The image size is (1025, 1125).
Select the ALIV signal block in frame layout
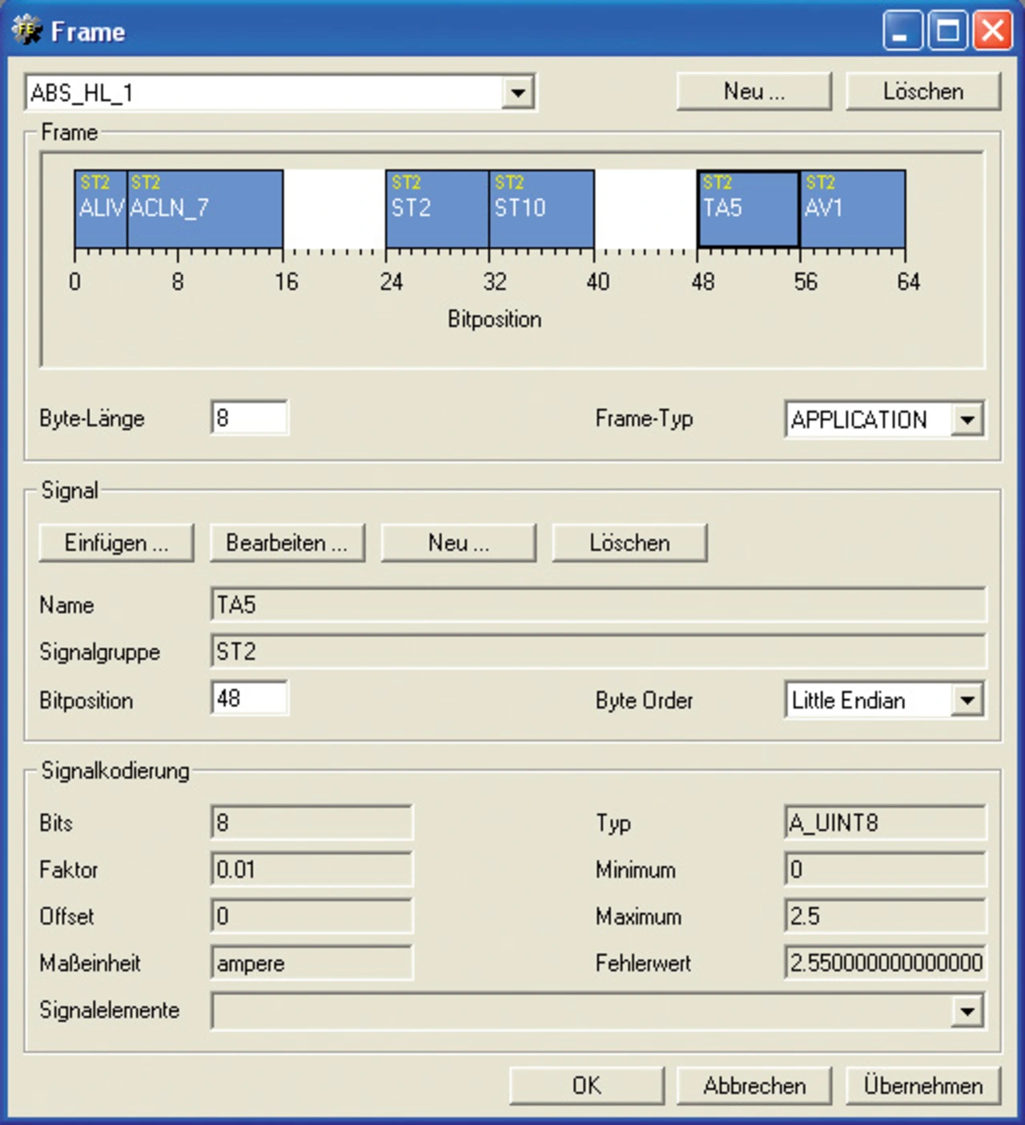coord(101,208)
